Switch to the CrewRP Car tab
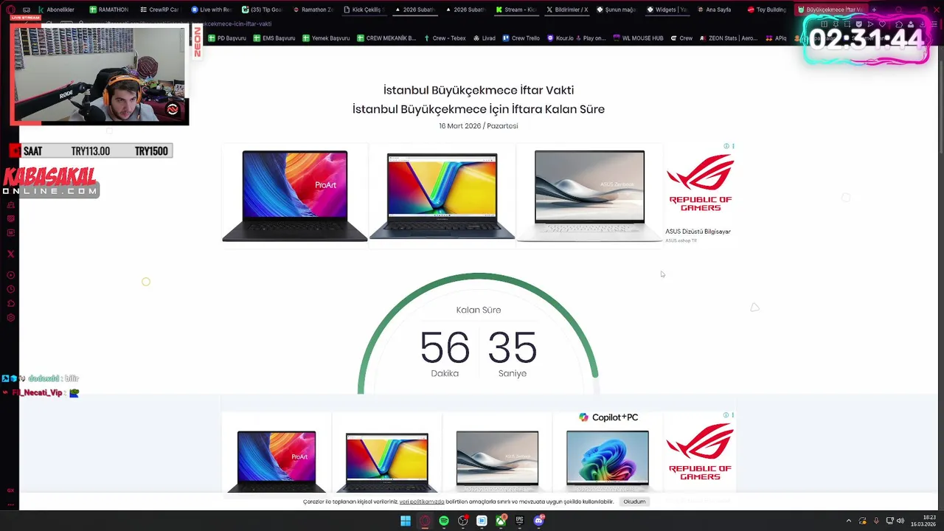Image resolution: width=944 pixels, height=531 pixels. tap(159, 10)
